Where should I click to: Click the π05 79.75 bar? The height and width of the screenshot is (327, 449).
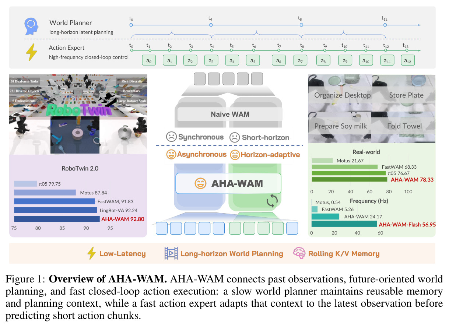25,184
